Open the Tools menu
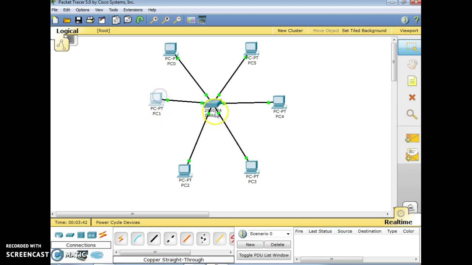472x265 pixels. pyautogui.click(x=113, y=10)
